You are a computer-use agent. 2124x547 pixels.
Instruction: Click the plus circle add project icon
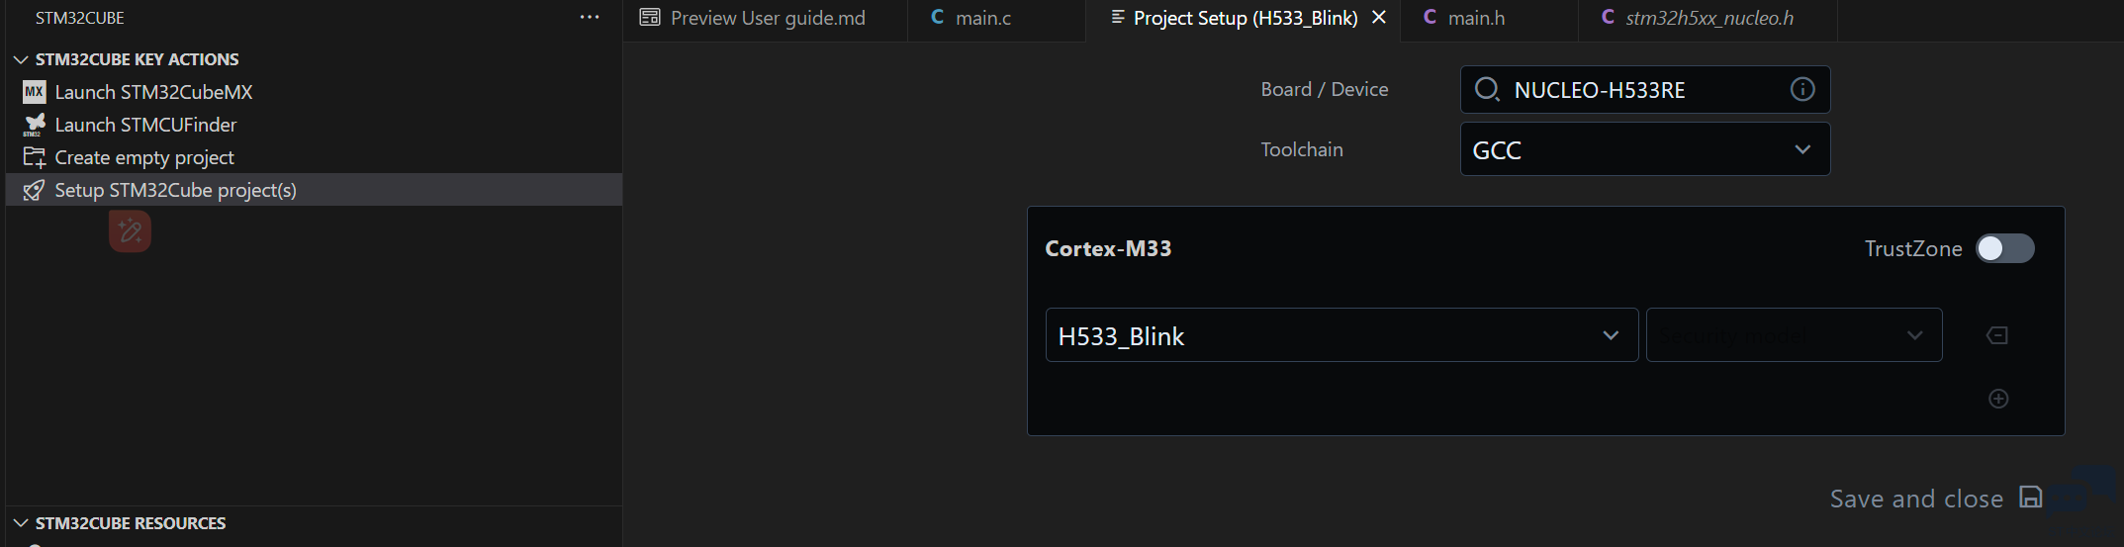pyautogui.click(x=1998, y=399)
